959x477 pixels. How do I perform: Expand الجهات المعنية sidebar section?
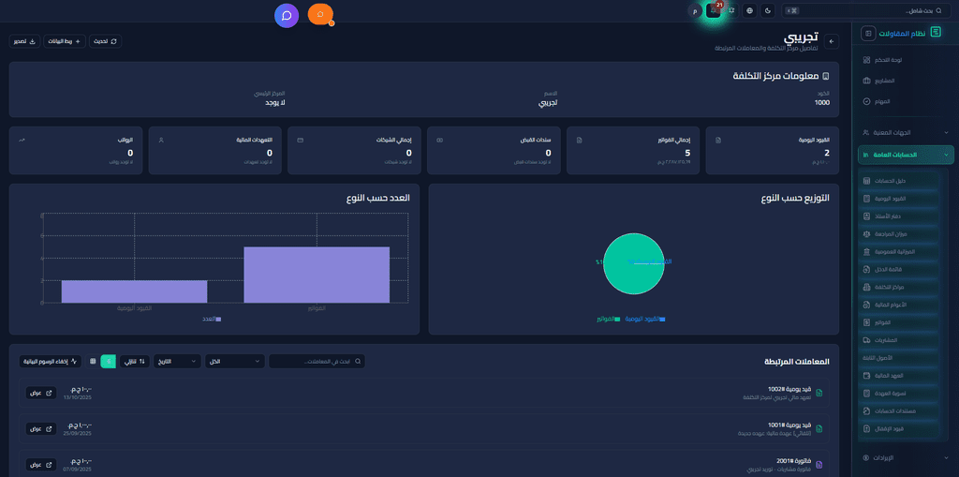tap(906, 132)
